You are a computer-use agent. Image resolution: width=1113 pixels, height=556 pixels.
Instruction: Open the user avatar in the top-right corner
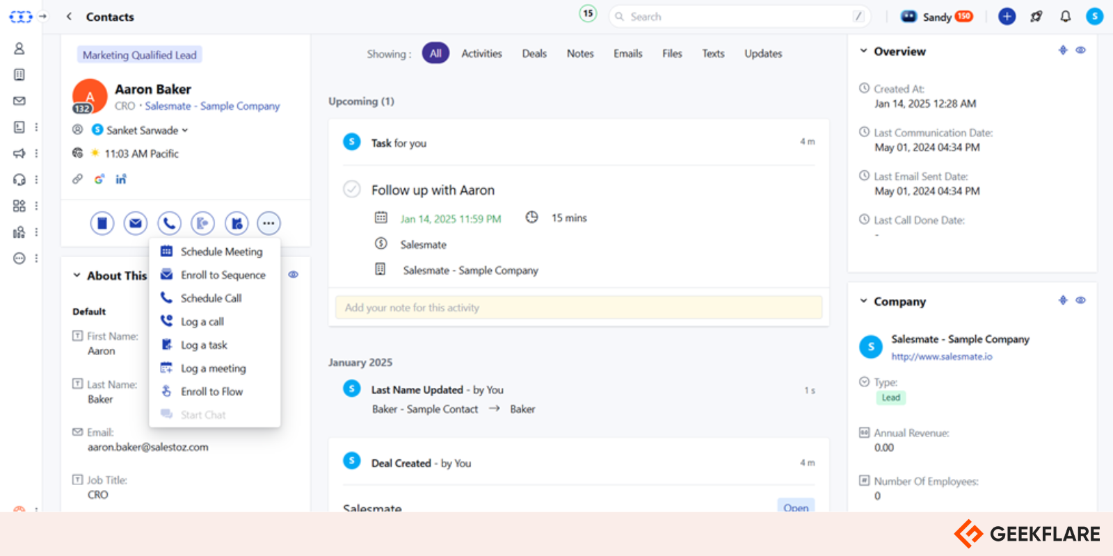point(1095,16)
